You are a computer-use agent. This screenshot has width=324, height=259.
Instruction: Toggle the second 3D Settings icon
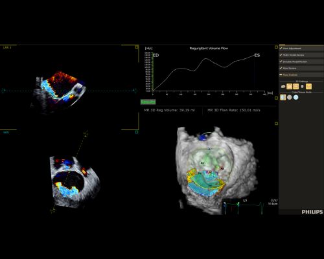[x=289, y=87]
